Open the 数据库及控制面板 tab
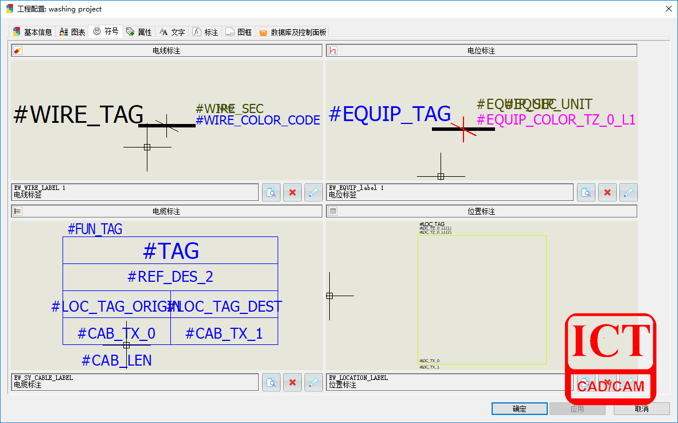Image resolution: width=678 pixels, height=423 pixels. click(293, 32)
